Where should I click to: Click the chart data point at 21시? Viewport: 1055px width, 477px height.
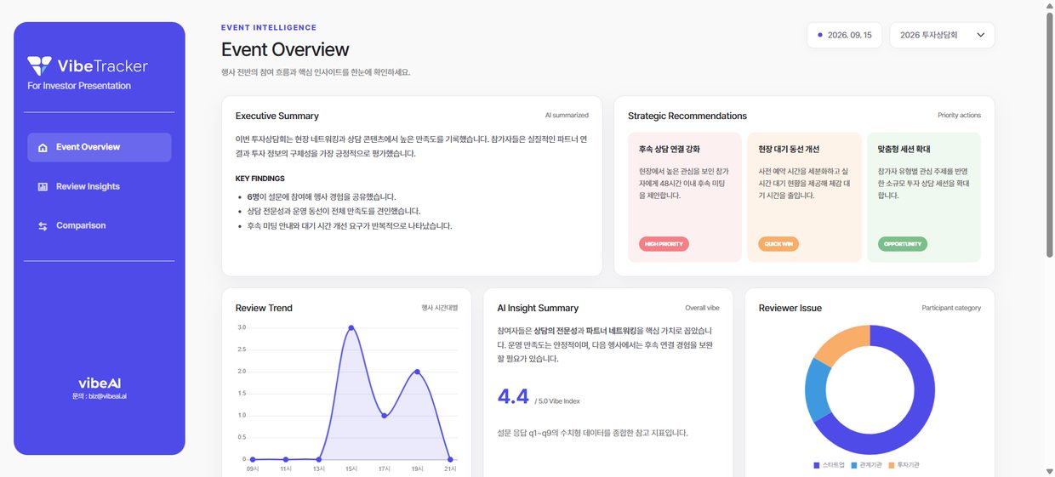coord(451,459)
